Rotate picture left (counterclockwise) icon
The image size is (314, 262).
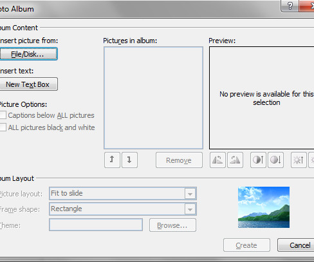[x=217, y=160]
